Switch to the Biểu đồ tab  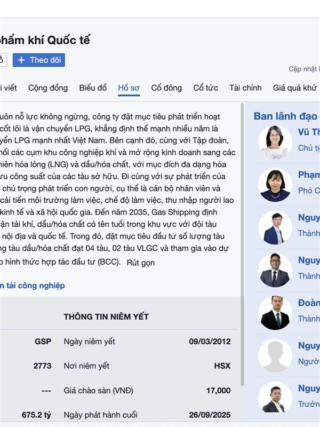point(93,88)
